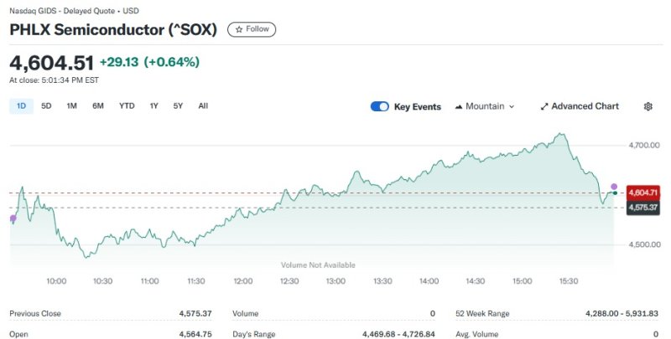This screenshot has height=339, width=671.
Task: Open the chart settings gear icon
Action: [648, 106]
